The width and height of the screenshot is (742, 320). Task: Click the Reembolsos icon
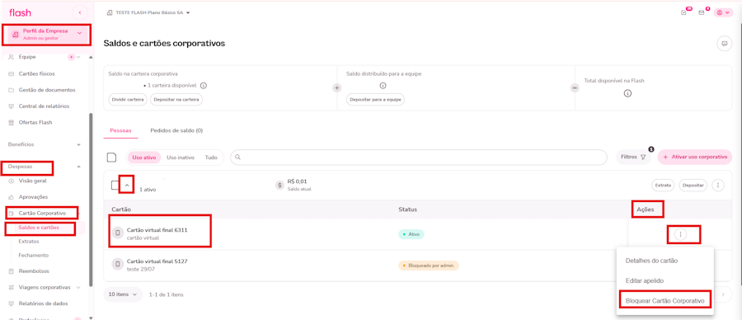[12, 271]
